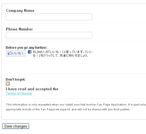
Task: Focus the Phone Number text field
Action: [49, 36]
